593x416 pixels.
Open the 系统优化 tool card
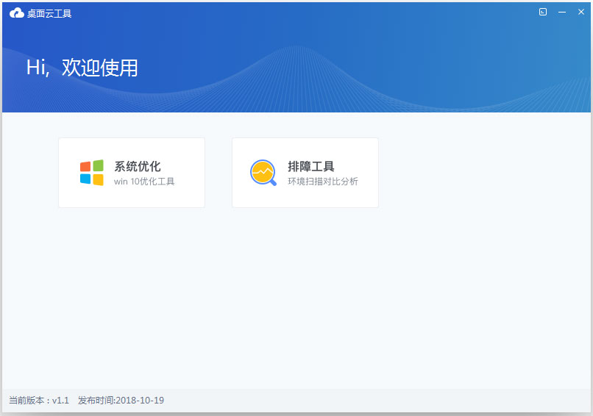click(x=132, y=173)
